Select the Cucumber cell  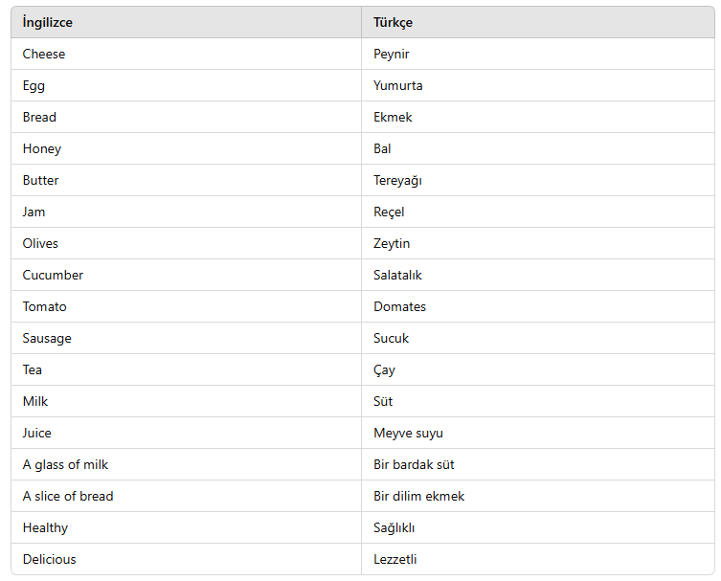pyautogui.click(x=186, y=275)
